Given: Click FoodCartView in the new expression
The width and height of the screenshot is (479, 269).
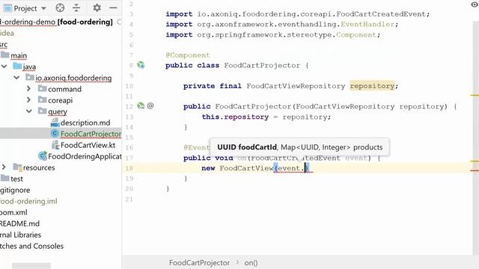Looking at the screenshot, I should pos(246,168).
